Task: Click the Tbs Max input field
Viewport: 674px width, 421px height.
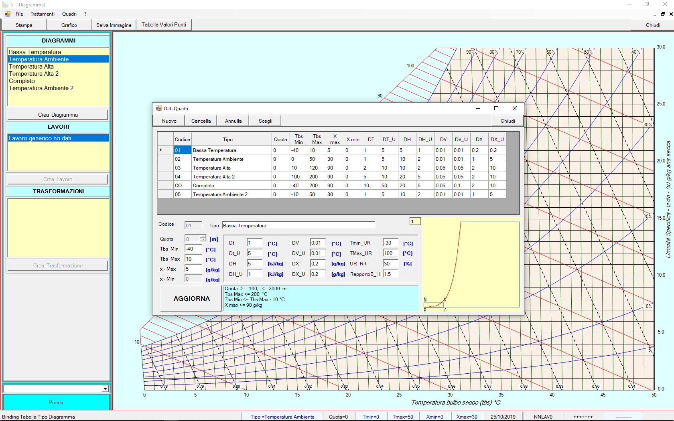Action: coord(193,259)
